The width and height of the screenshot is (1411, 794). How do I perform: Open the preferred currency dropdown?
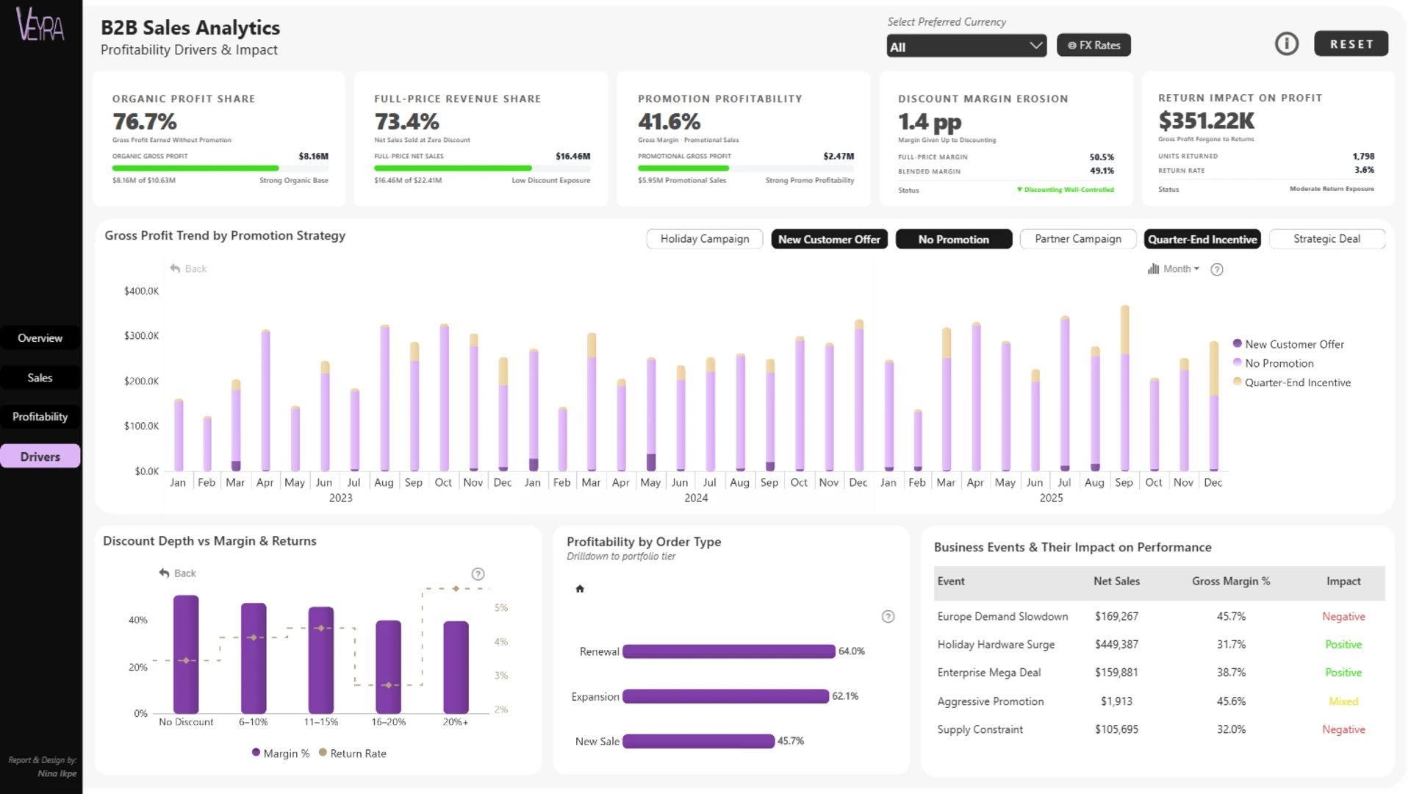pyautogui.click(x=966, y=46)
